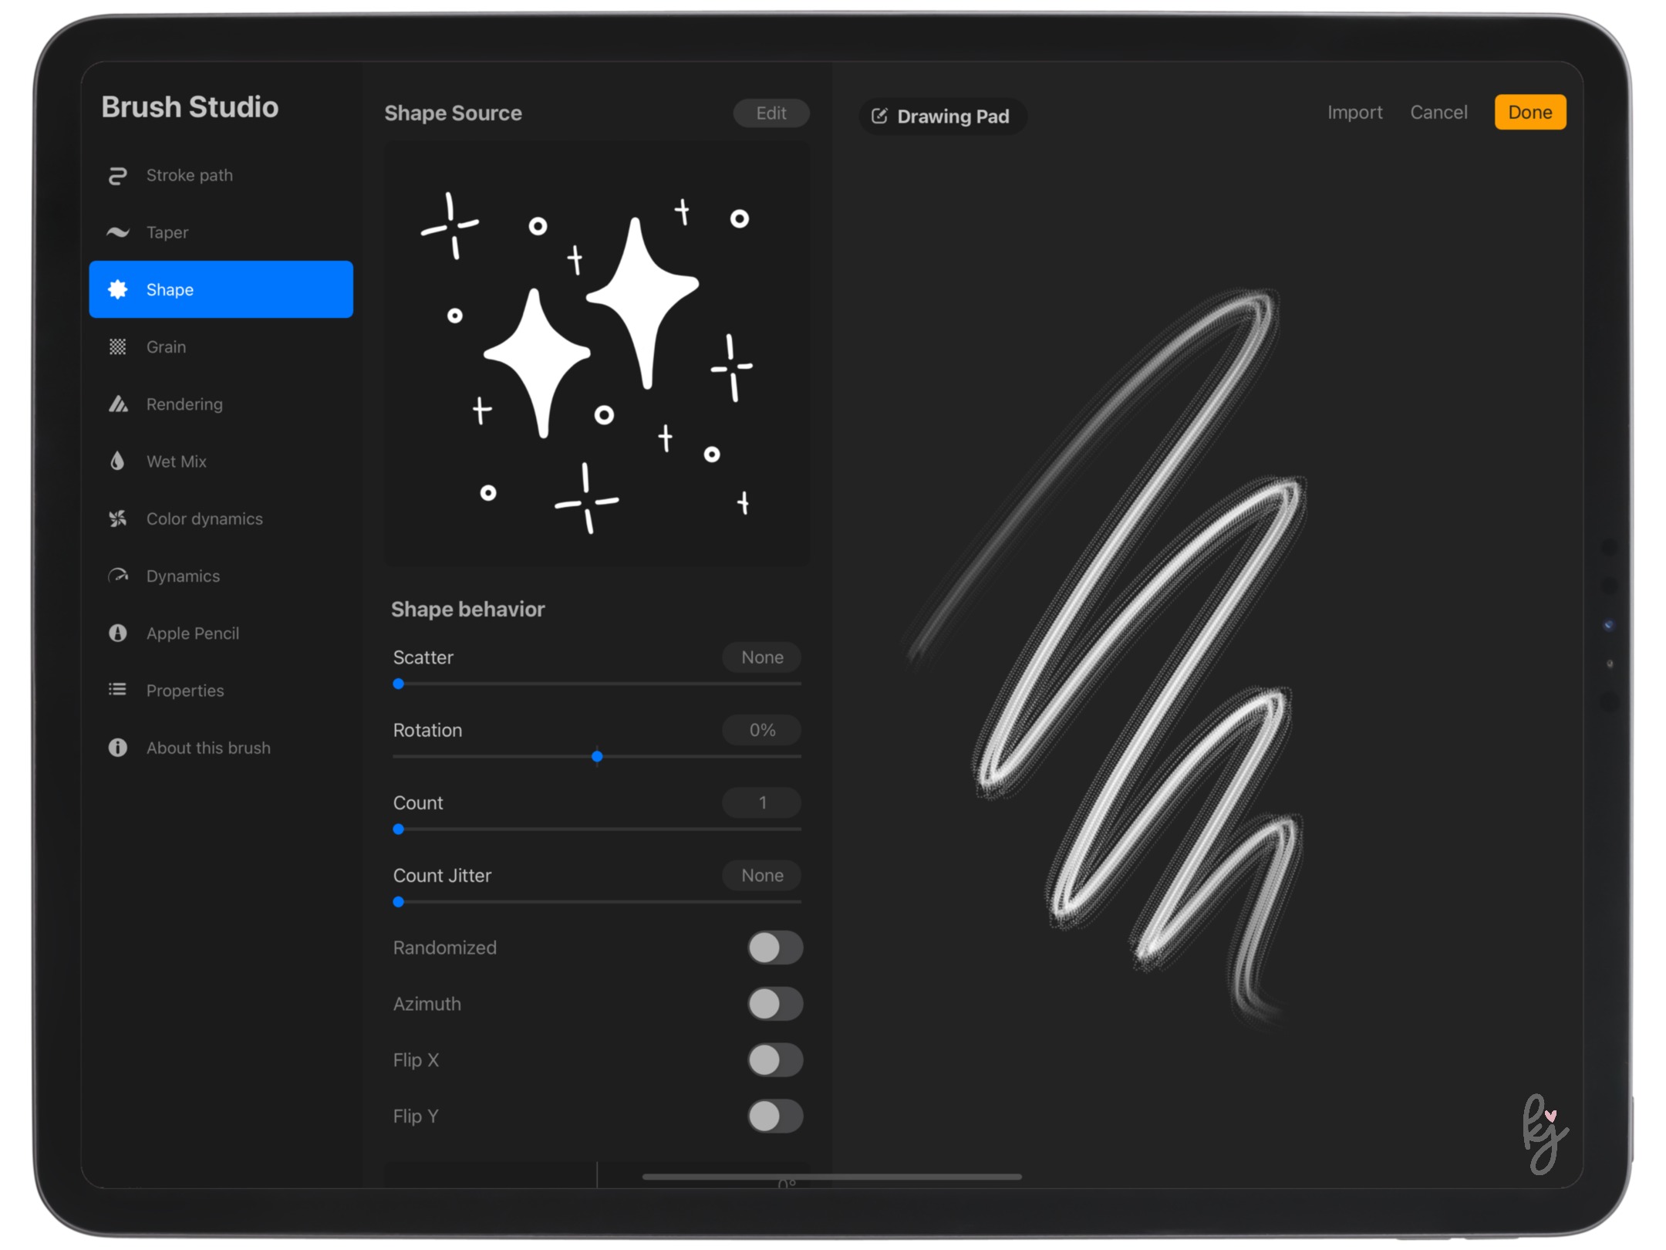Screen dimensions: 1666x1250
Task: Expand the Shape Source editor
Action: [x=770, y=113]
